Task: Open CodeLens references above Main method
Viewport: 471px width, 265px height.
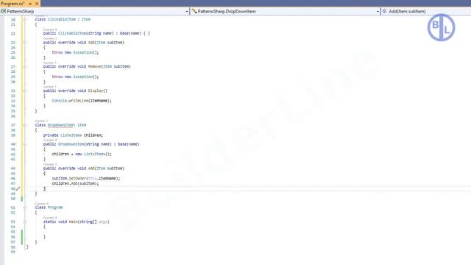Action: click(x=50, y=218)
